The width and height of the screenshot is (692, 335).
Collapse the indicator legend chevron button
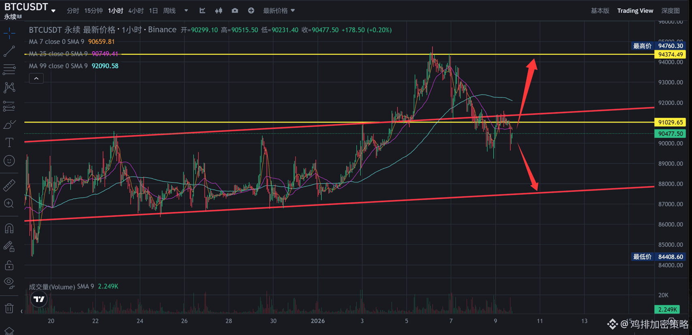(36, 78)
